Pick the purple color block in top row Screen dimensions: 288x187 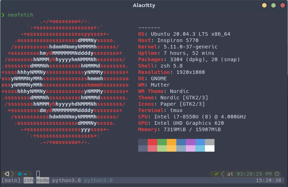191,142
